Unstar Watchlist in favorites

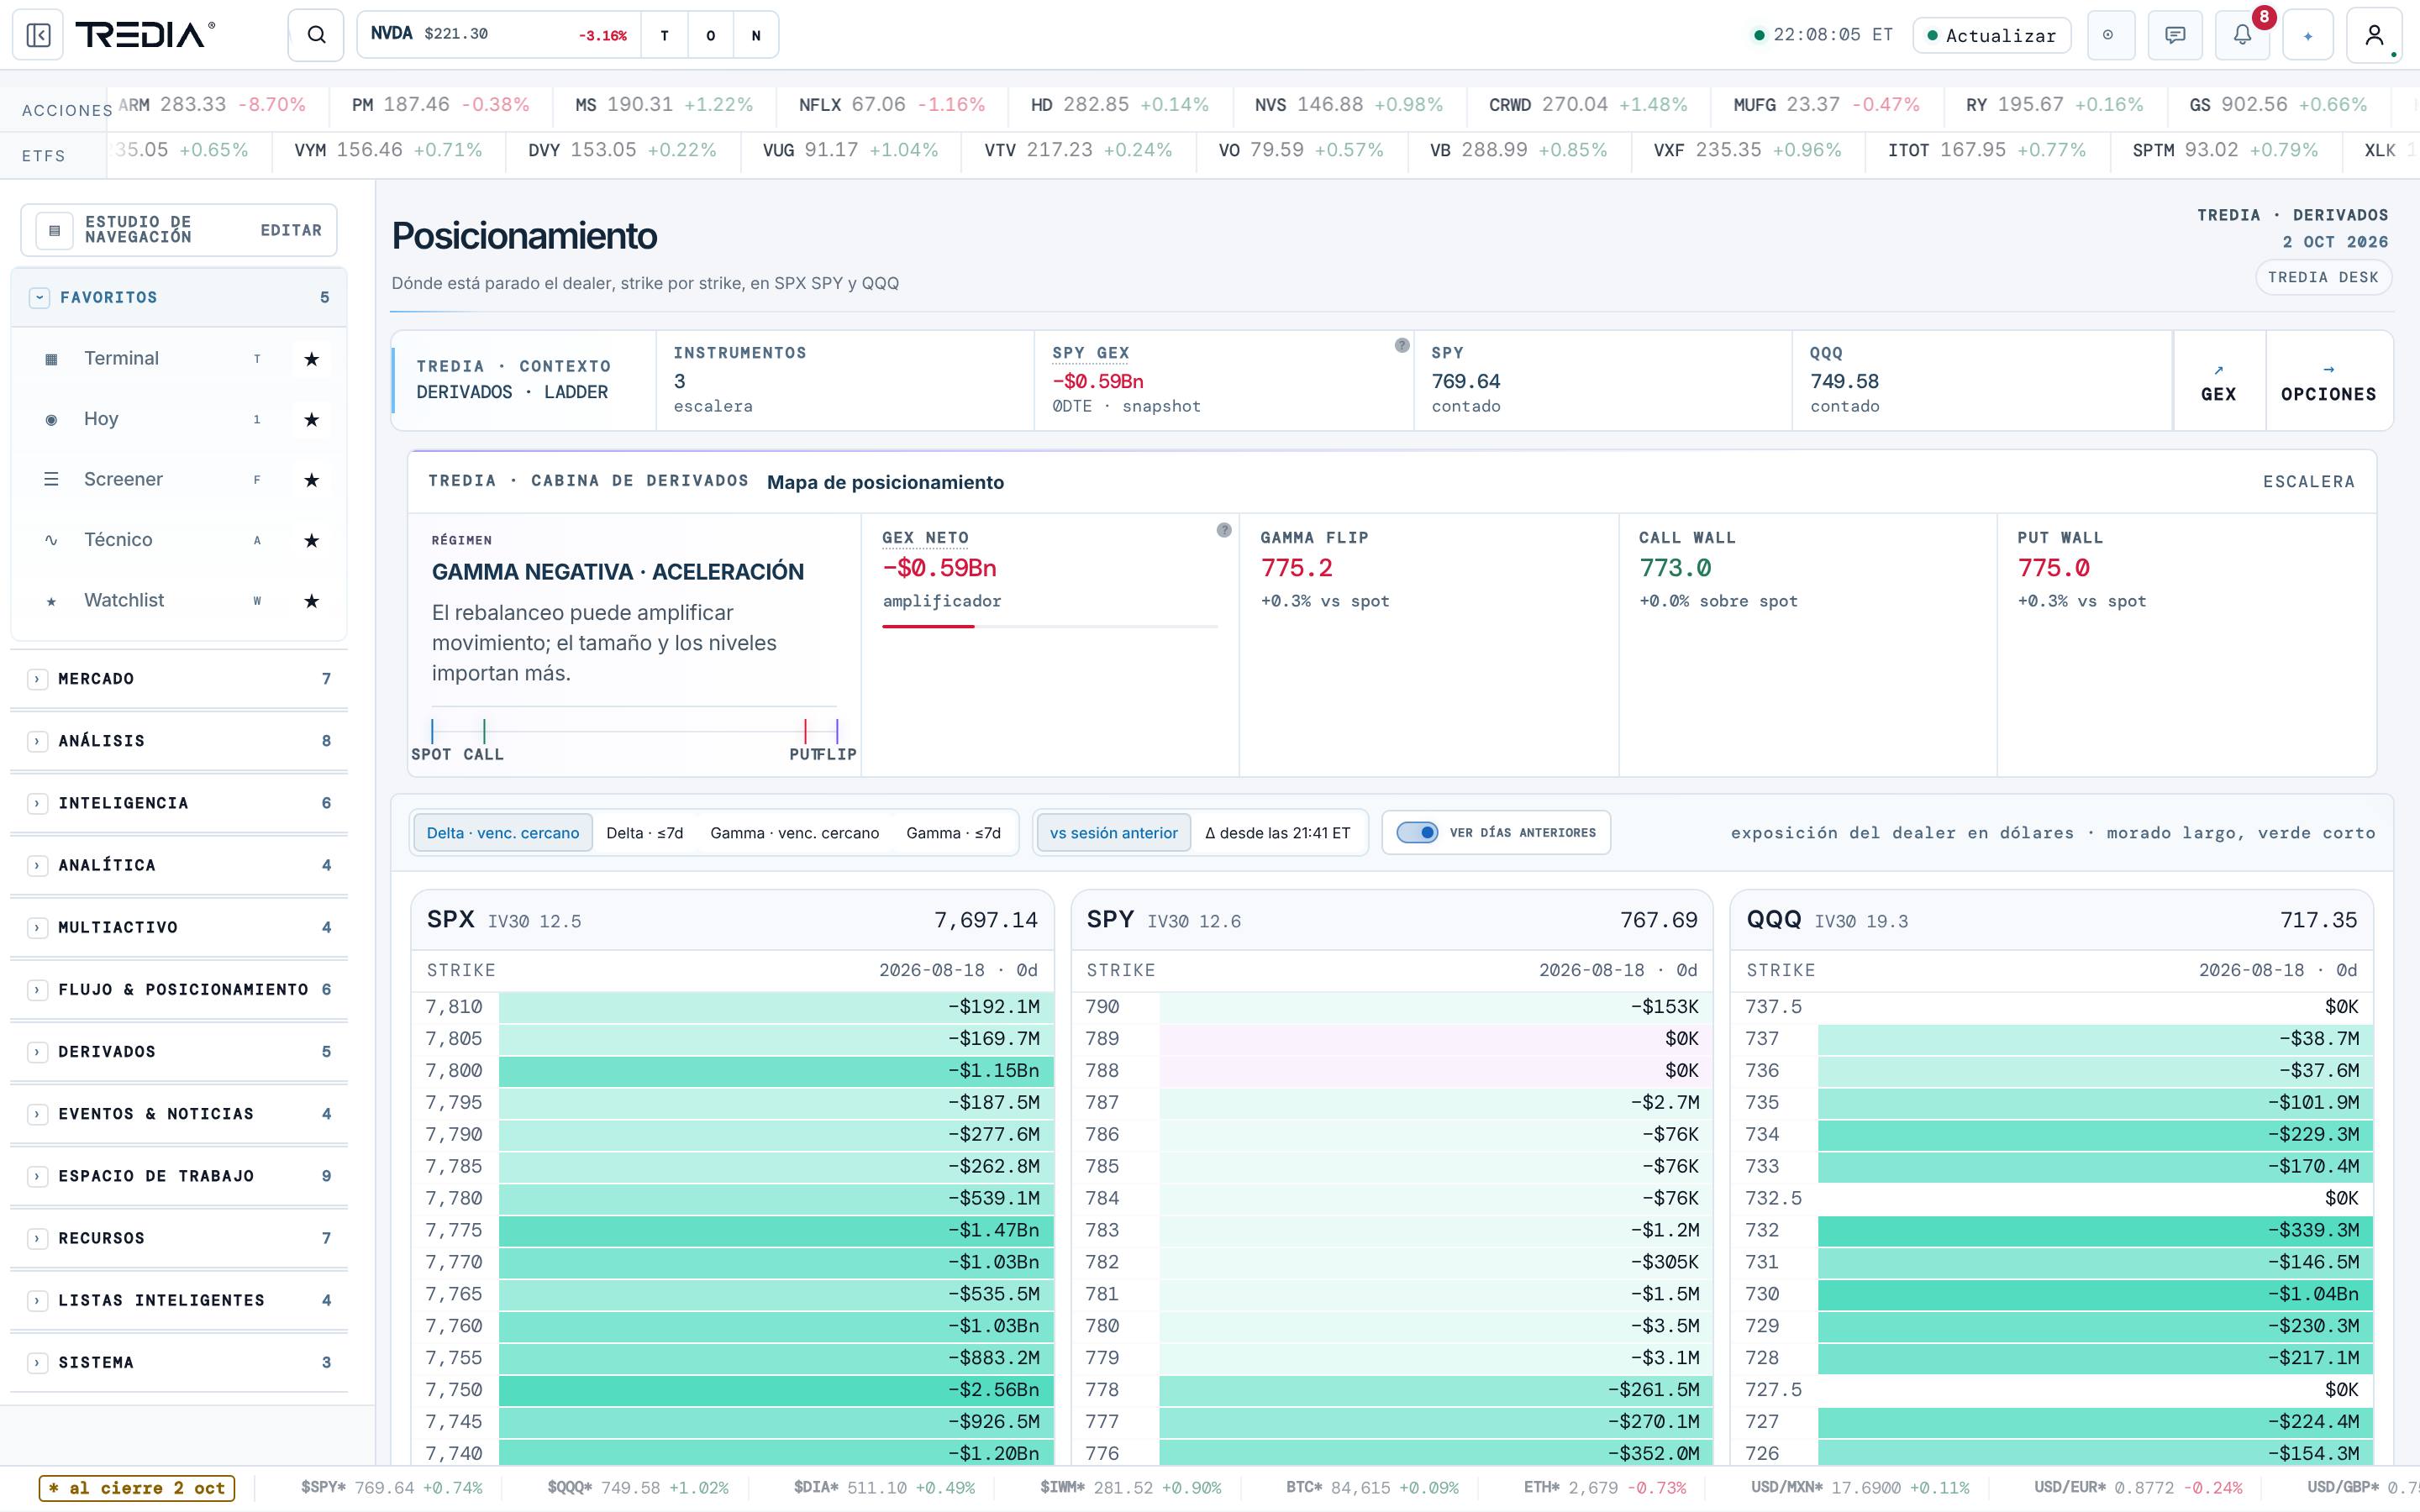[312, 601]
